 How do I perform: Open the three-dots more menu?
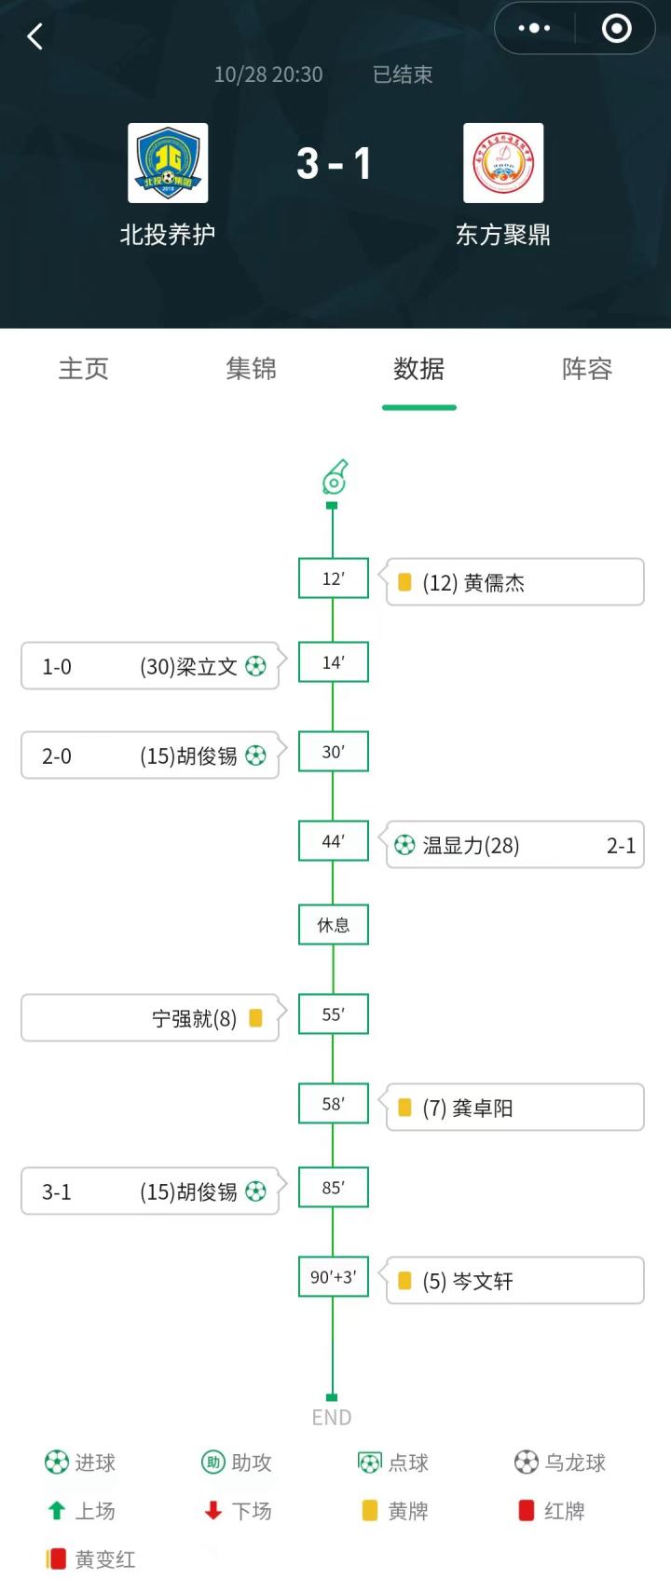click(x=534, y=29)
